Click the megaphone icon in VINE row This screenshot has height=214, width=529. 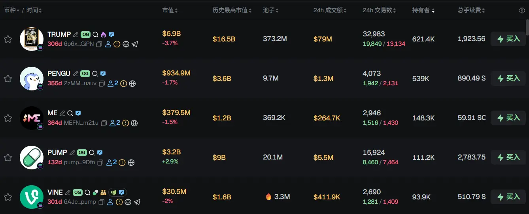click(114, 193)
